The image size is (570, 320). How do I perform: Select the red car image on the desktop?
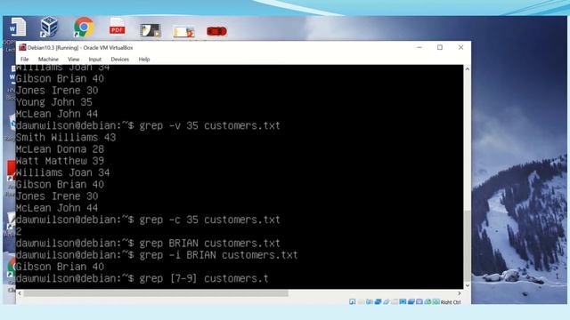tap(216, 31)
